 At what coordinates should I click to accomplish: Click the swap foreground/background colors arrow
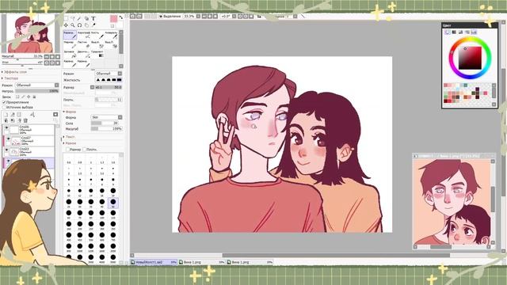tap(121, 17)
